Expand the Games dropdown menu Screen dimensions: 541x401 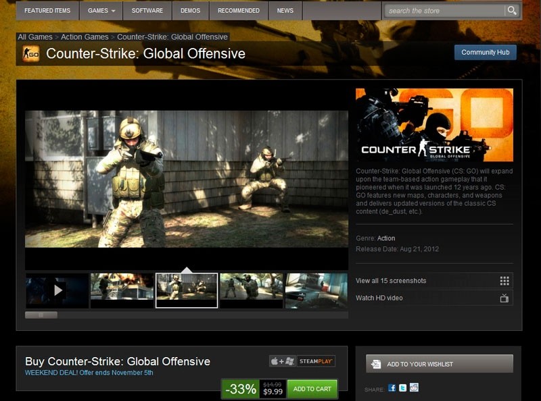[101, 11]
